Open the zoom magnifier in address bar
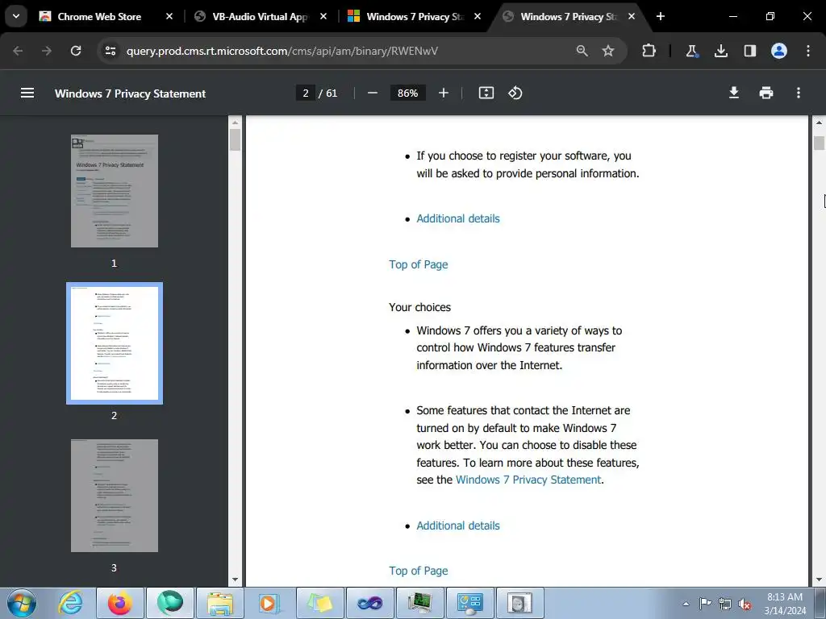 pos(582,51)
